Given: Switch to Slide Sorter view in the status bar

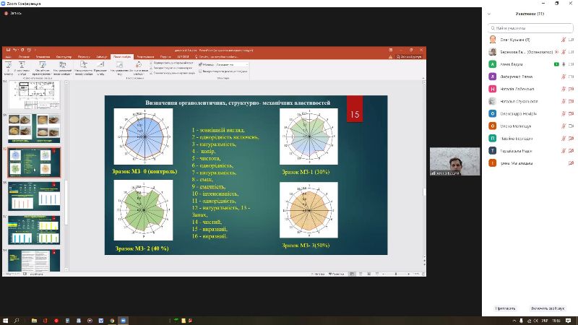Looking at the screenshot, I should [361, 274].
